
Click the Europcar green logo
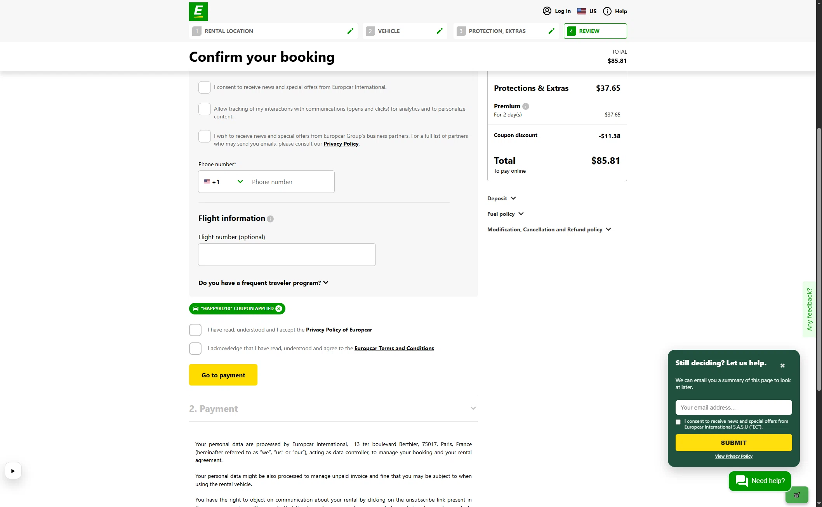click(x=198, y=12)
